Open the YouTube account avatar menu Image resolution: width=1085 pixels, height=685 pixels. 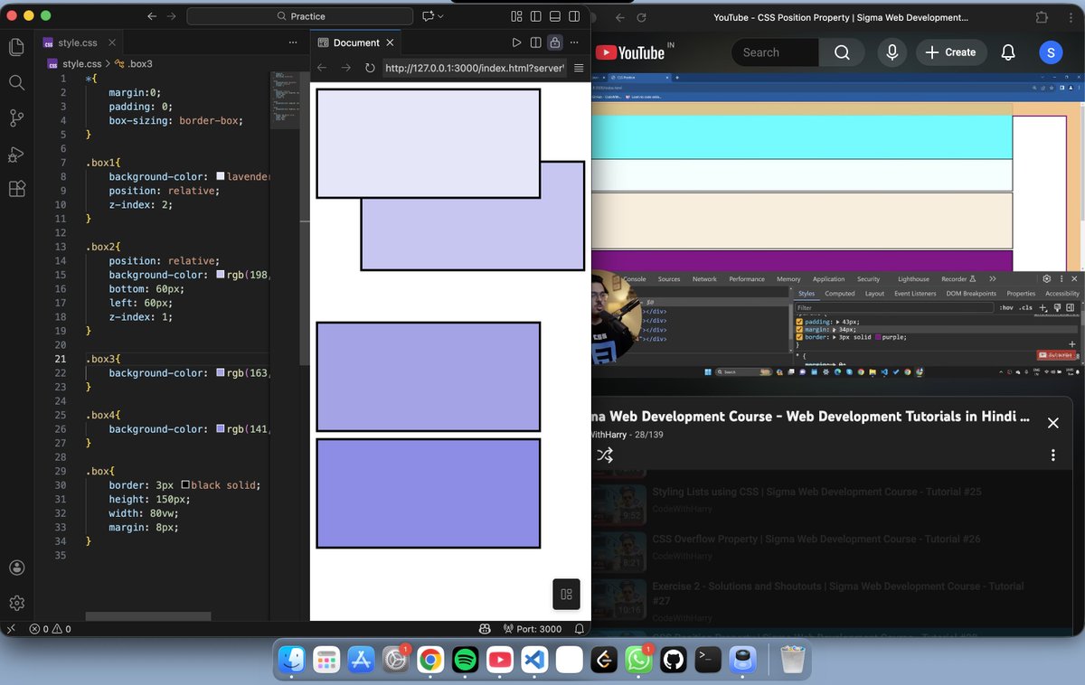click(1051, 52)
